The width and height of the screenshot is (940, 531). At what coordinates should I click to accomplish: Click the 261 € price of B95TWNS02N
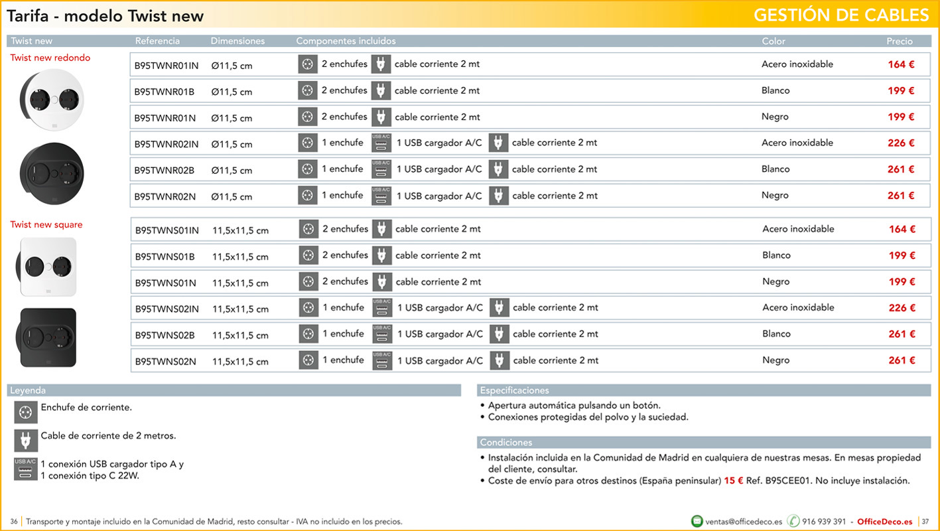point(902,360)
